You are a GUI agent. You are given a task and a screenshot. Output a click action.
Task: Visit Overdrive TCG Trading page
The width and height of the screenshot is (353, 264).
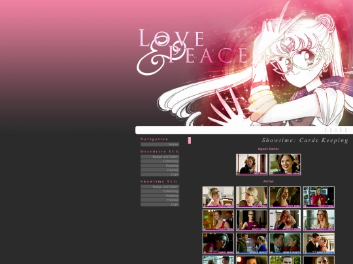tap(160, 170)
